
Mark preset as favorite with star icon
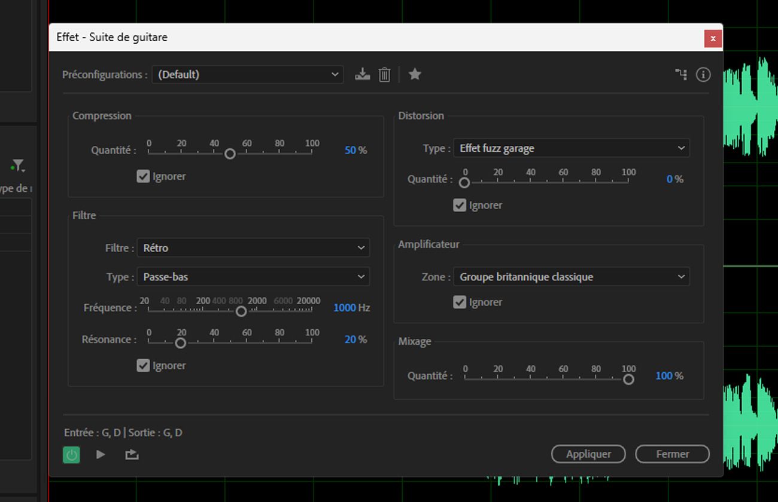(415, 74)
